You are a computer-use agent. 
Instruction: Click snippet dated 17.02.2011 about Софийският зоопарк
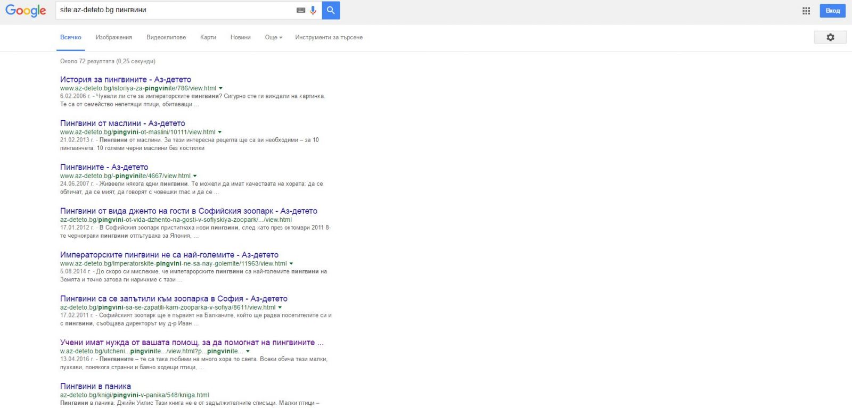pyautogui.click(x=196, y=319)
